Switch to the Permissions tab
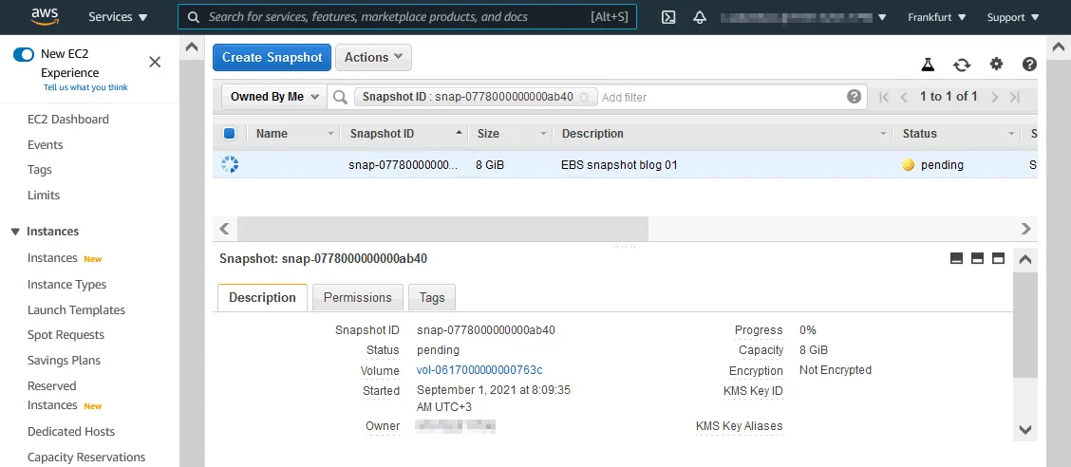 pyautogui.click(x=357, y=297)
